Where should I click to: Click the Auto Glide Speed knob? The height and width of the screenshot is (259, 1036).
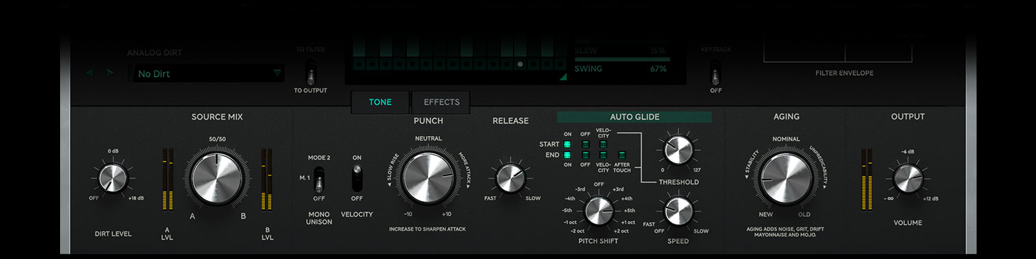pos(678,211)
